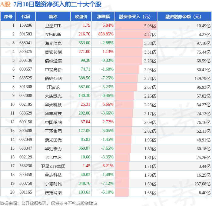Click the 融资融券余额（元） column header
Screen dimensions: 212x206
(x=184, y=16)
